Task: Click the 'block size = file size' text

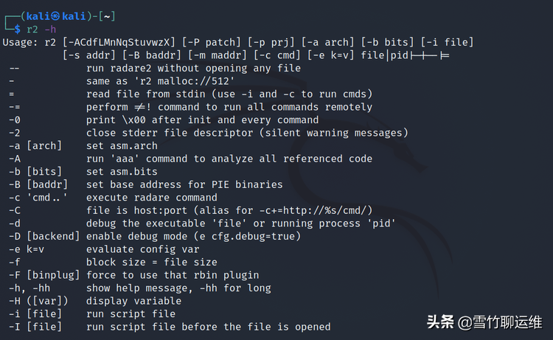Action: coord(151,262)
